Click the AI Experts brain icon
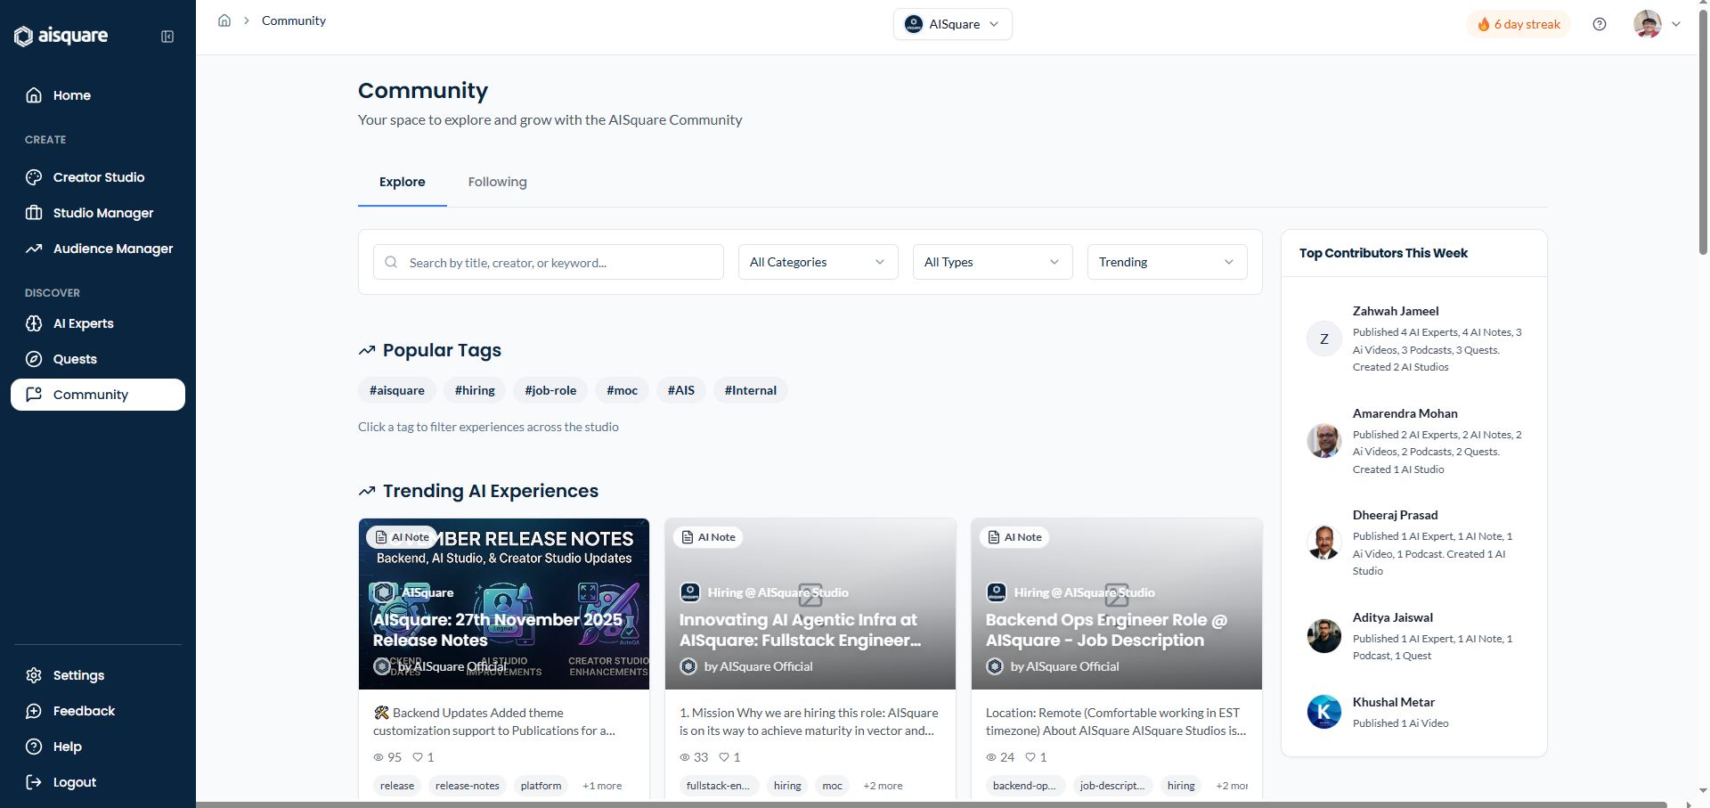 tap(34, 323)
